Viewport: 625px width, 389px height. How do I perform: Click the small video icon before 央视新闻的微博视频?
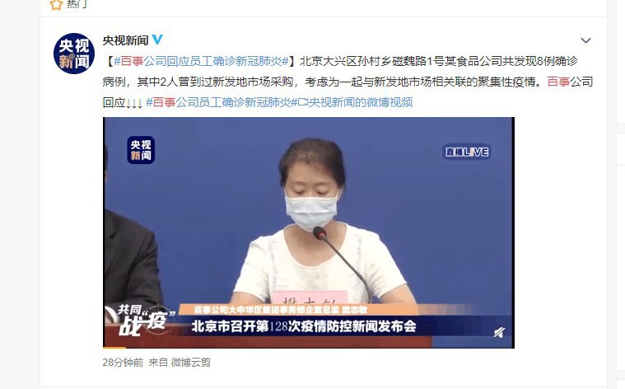[x=303, y=102]
